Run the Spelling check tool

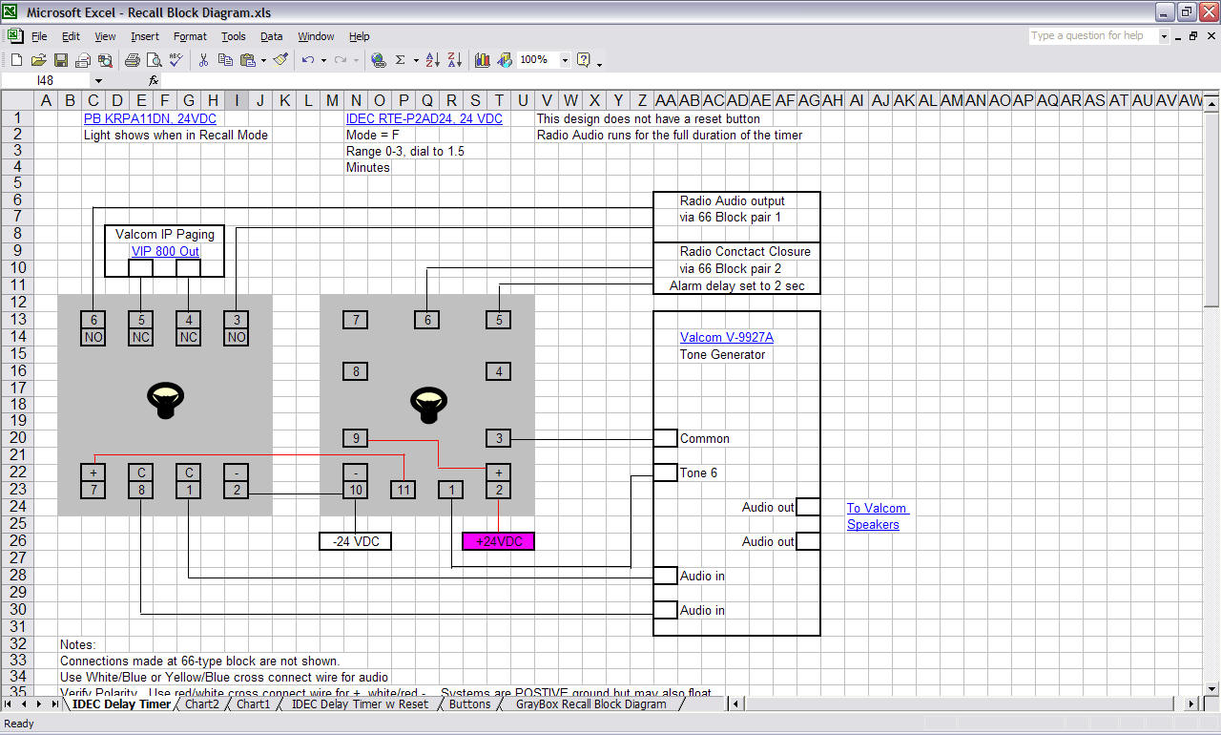pos(176,60)
